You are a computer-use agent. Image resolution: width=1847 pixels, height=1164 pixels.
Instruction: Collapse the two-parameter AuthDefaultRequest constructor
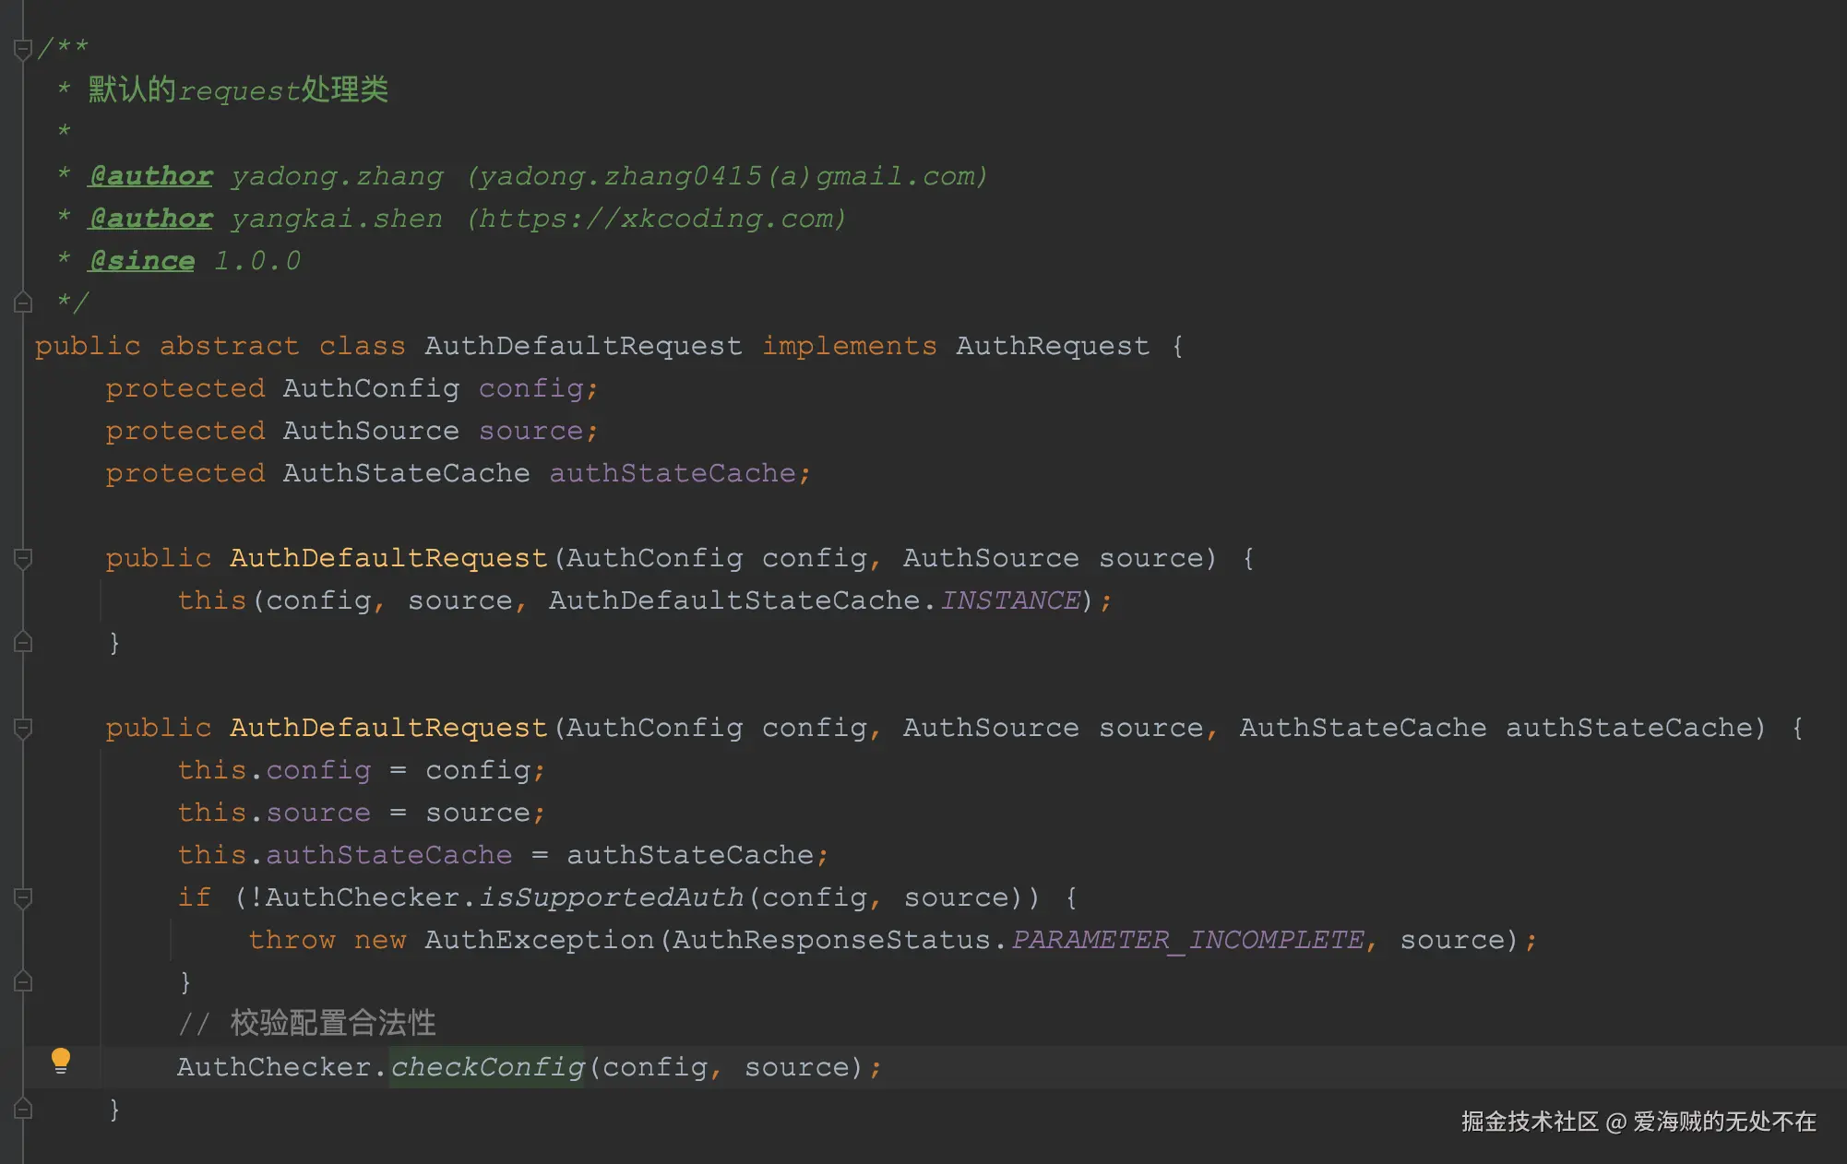click(24, 558)
